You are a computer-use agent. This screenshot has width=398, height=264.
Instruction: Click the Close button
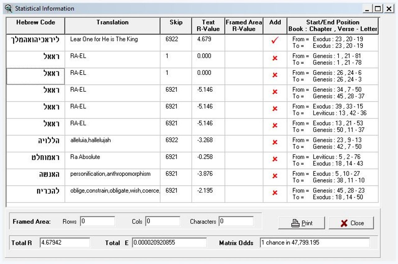(351, 223)
